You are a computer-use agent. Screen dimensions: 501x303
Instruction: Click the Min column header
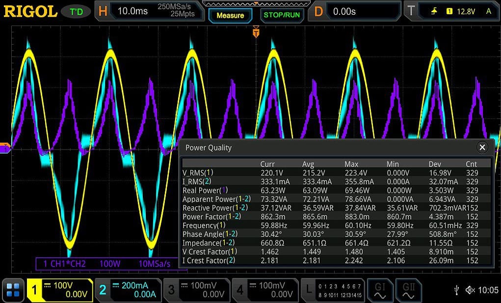(x=393, y=164)
